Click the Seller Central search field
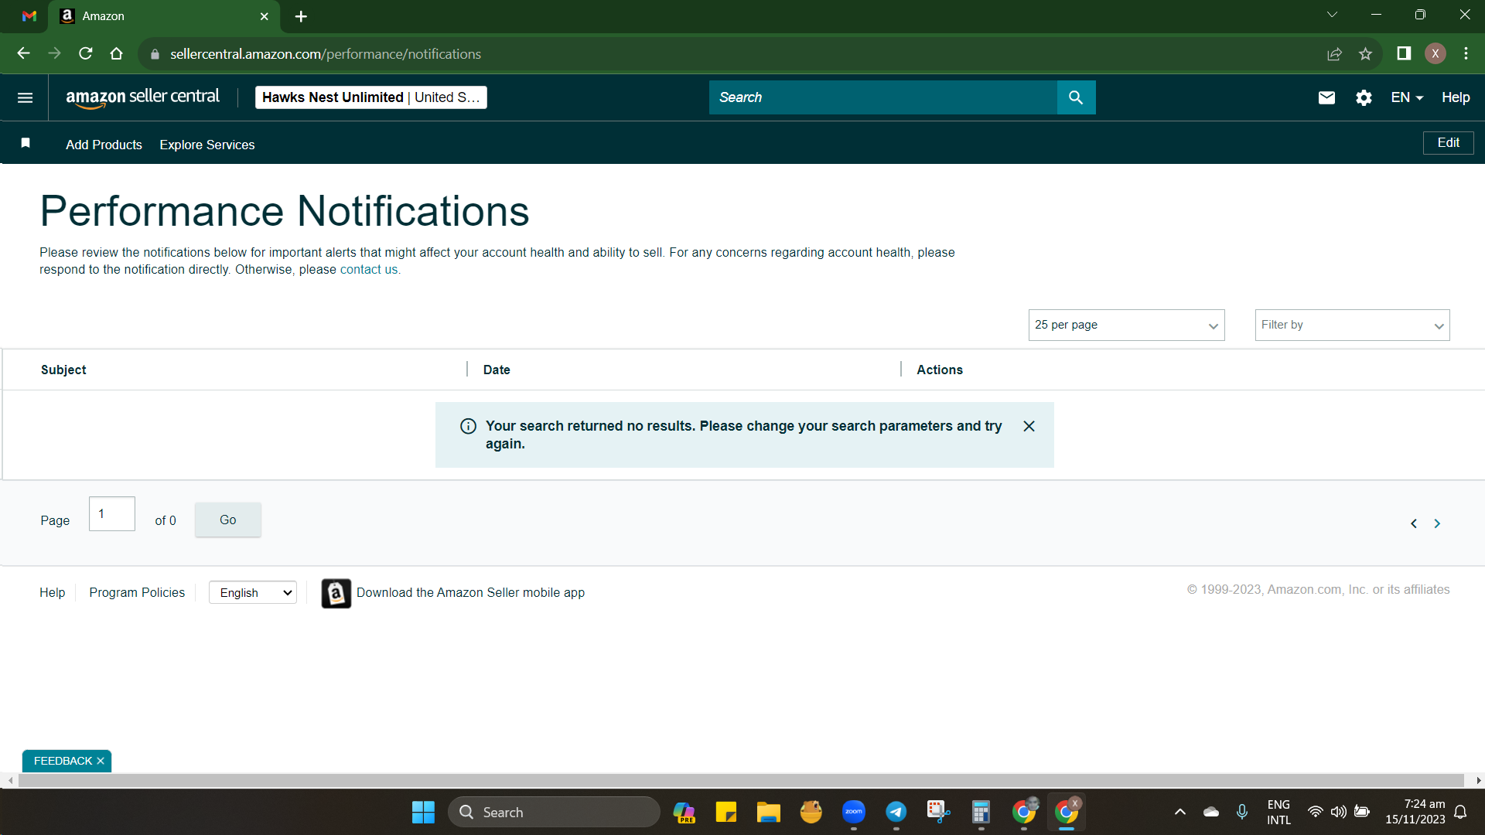 (882, 97)
